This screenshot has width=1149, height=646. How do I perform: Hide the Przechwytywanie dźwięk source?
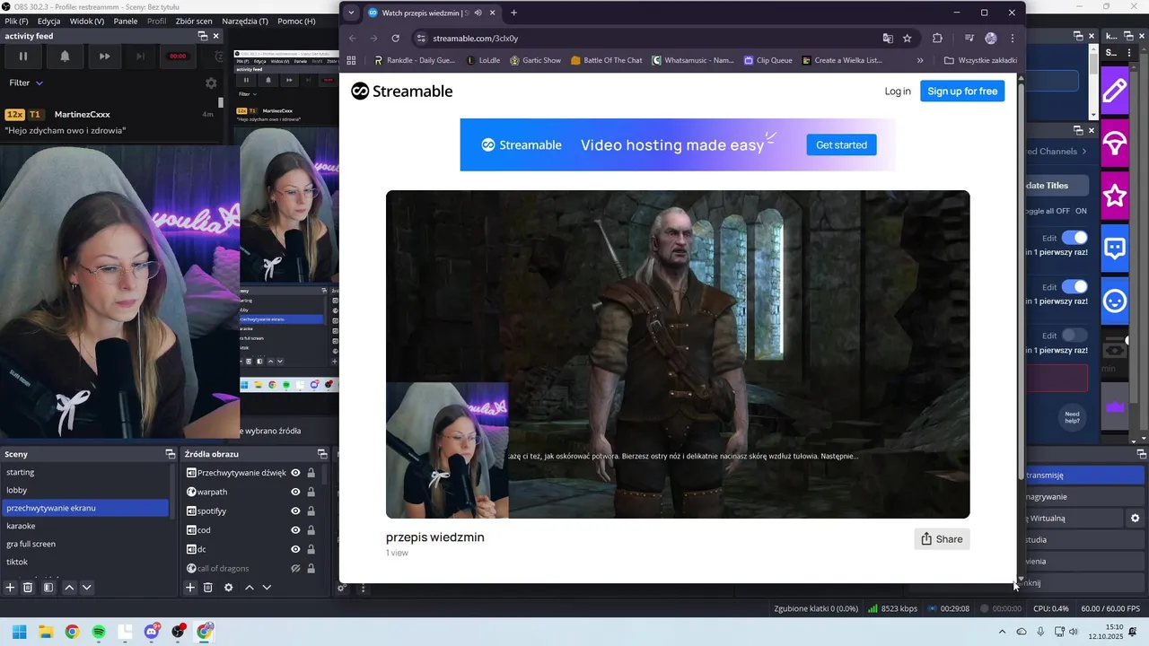[x=295, y=473]
